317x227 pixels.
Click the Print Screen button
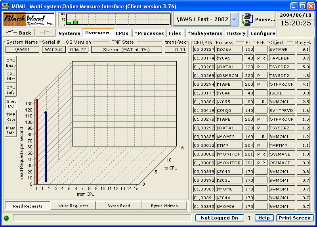(x=294, y=218)
